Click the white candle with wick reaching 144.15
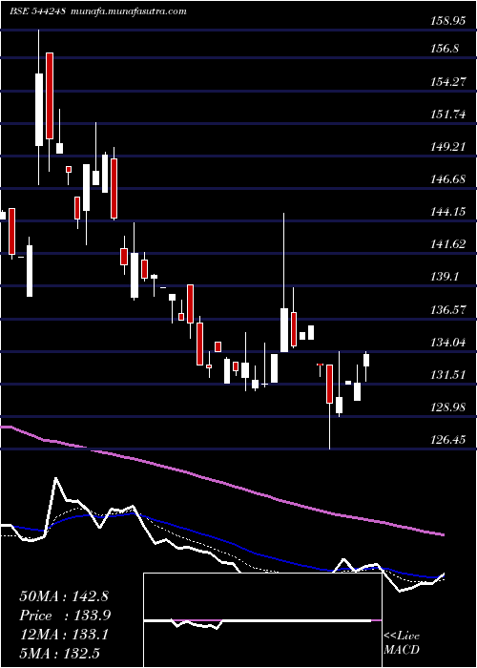The height and width of the screenshot is (668, 477). pyautogui.click(x=284, y=330)
